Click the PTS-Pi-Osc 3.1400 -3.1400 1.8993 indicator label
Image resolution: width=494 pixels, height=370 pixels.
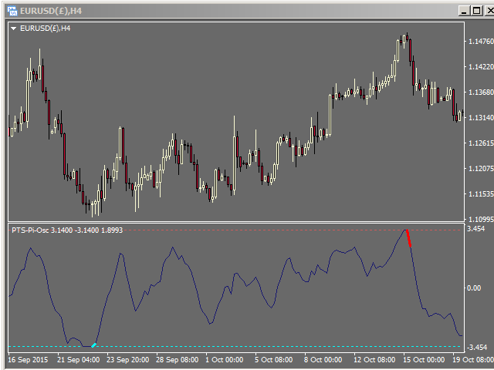tap(67, 230)
